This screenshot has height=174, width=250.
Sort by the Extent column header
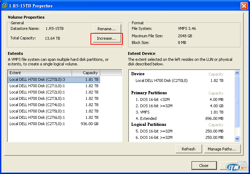pos(40,73)
